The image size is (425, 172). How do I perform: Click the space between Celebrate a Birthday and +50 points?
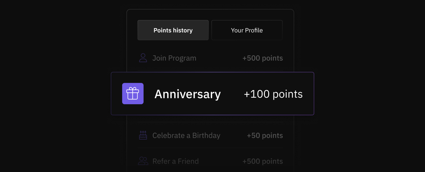click(234, 136)
